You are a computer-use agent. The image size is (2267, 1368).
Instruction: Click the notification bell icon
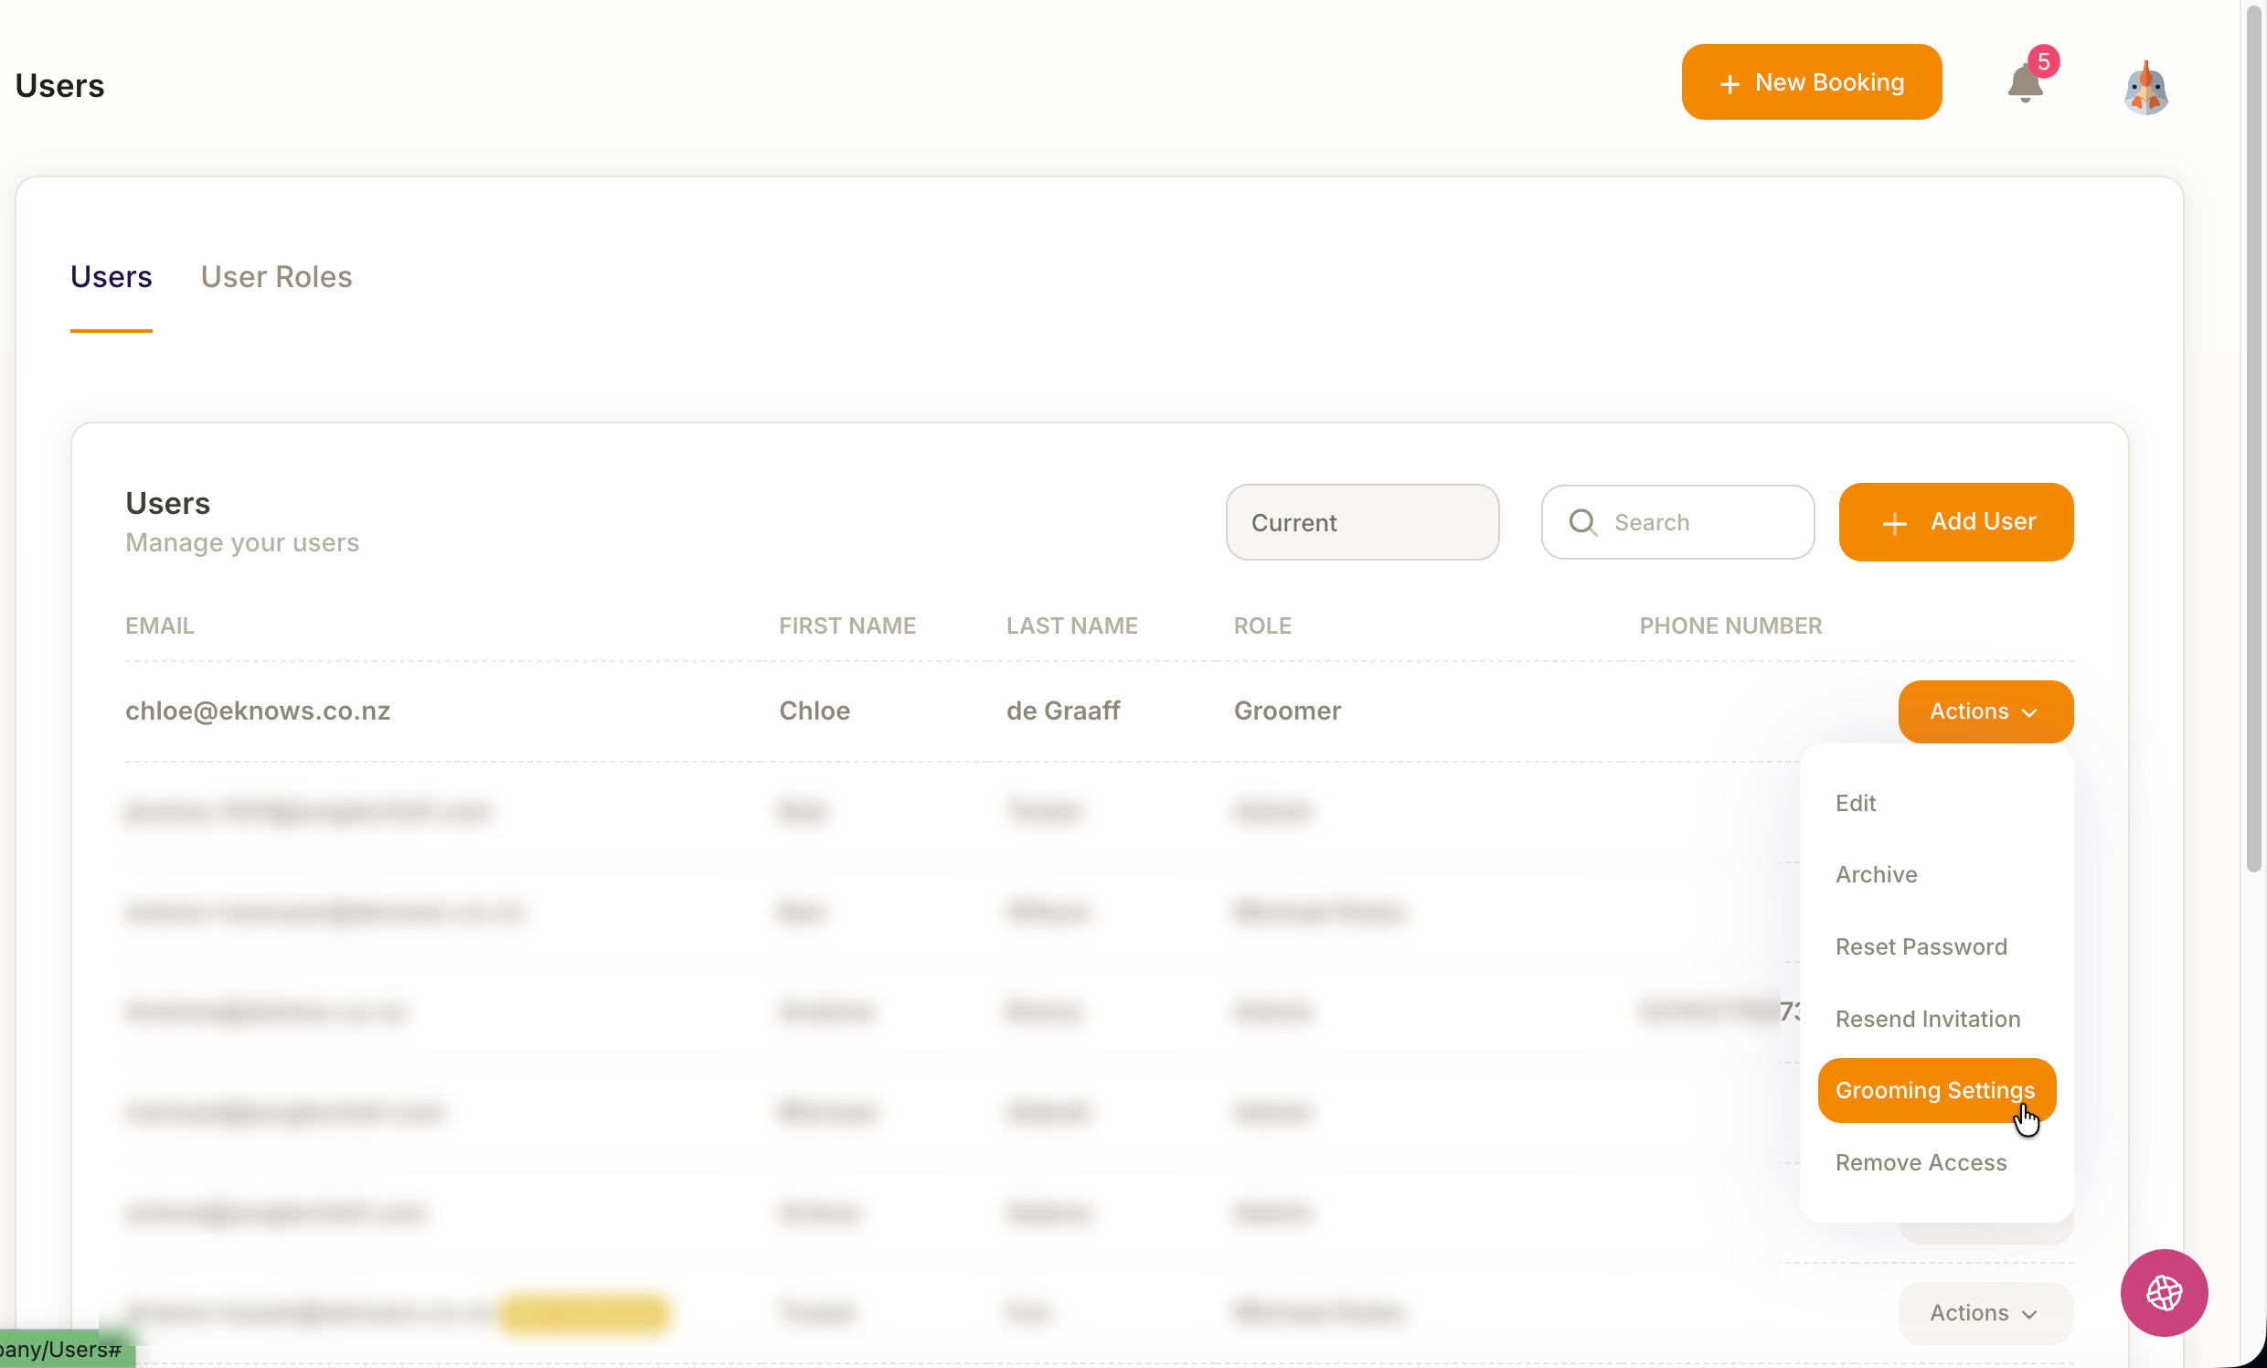[x=2023, y=86]
